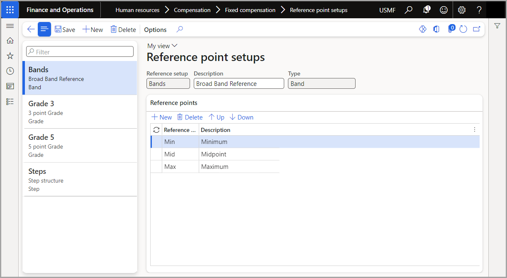Viewport: 507px width, 278px height.
Task: Select Grade 5 in the list
Action: [x=80, y=146]
